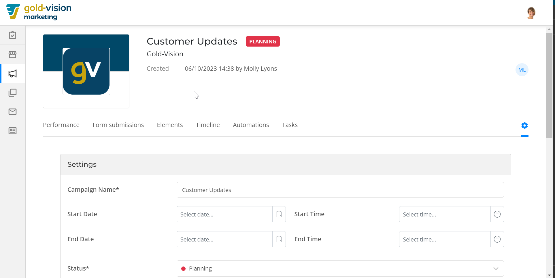Click the created date by Molly Lyons
The image size is (555, 278).
click(231, 69)
